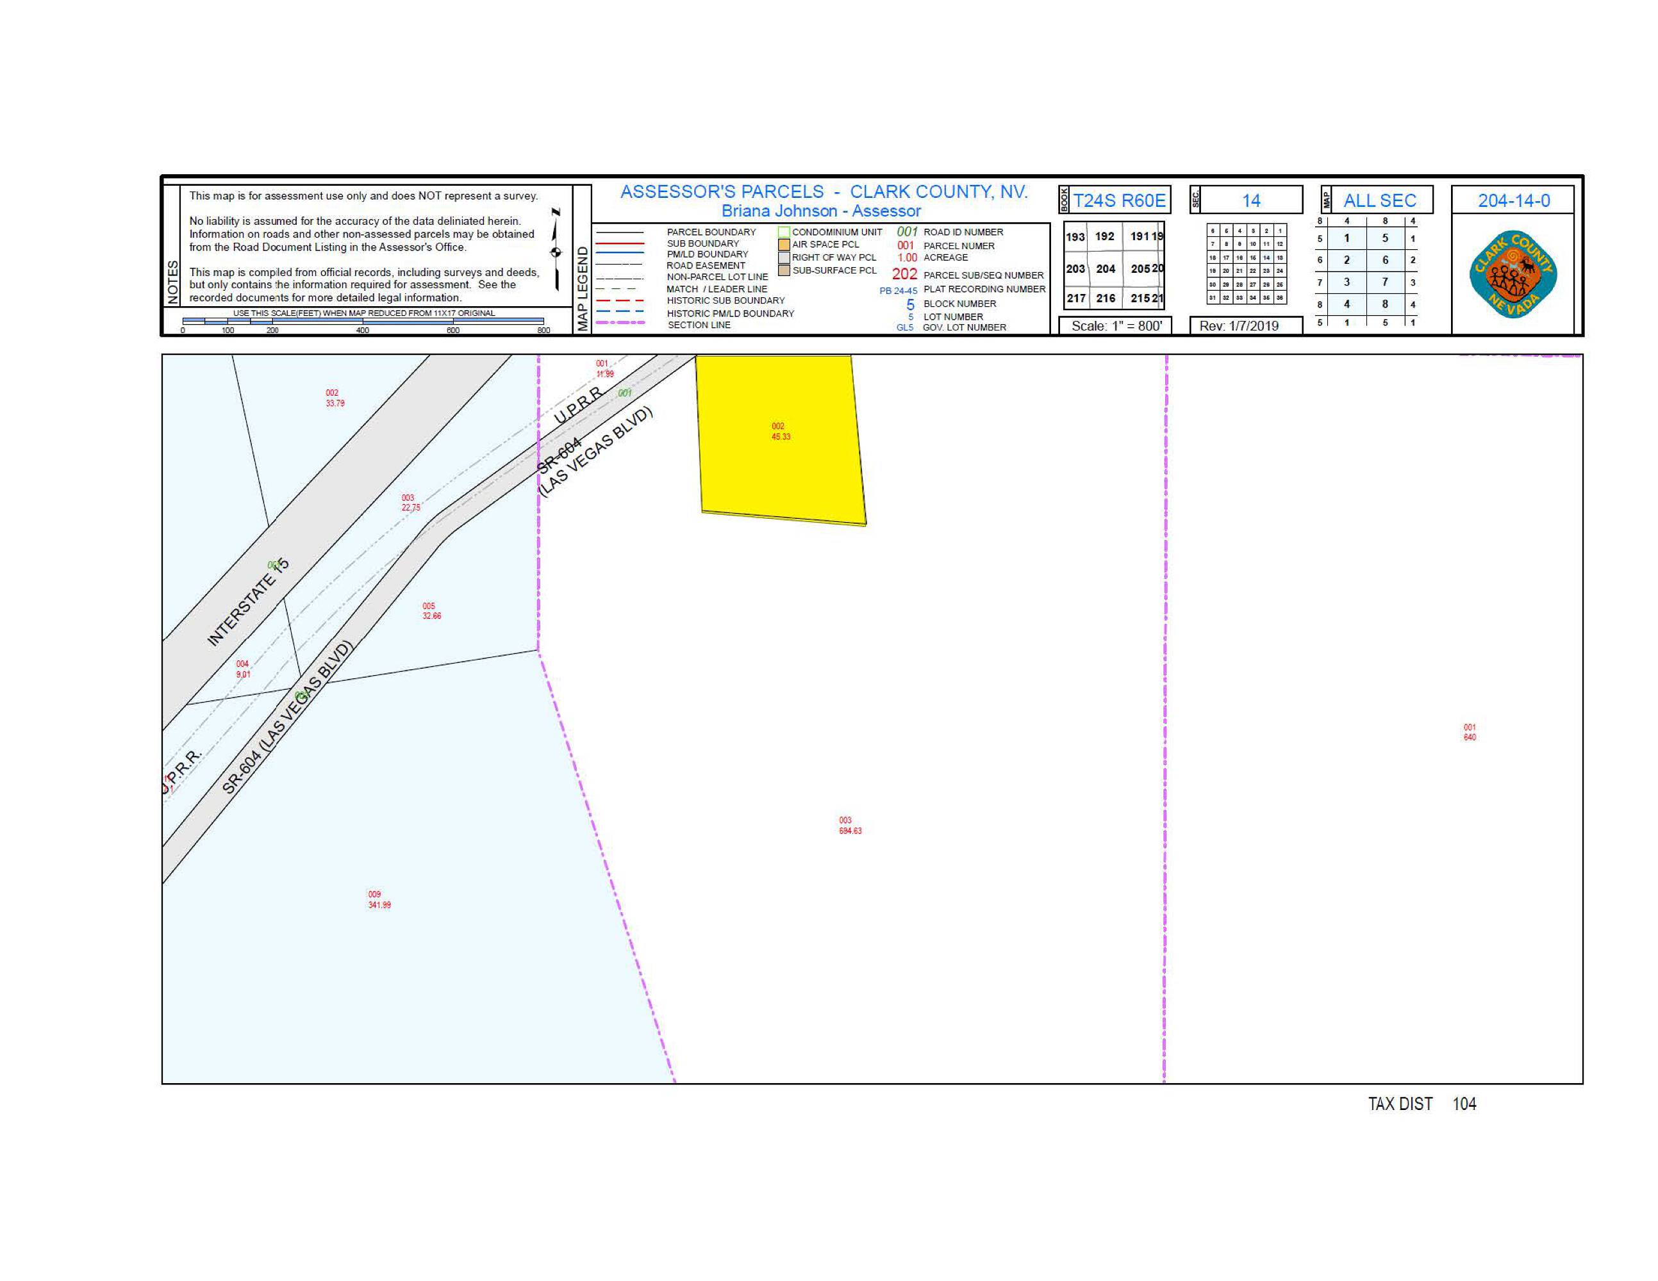1658x1281 pixels.
Task: Click the Sub-Surface PCL tan swatch
Action: click(783, 270)
